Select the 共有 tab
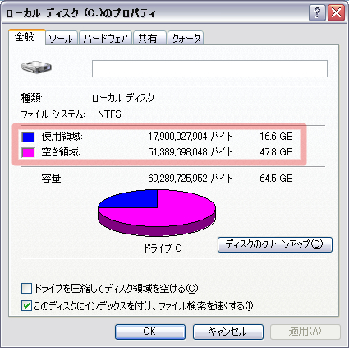 point(149,38)
